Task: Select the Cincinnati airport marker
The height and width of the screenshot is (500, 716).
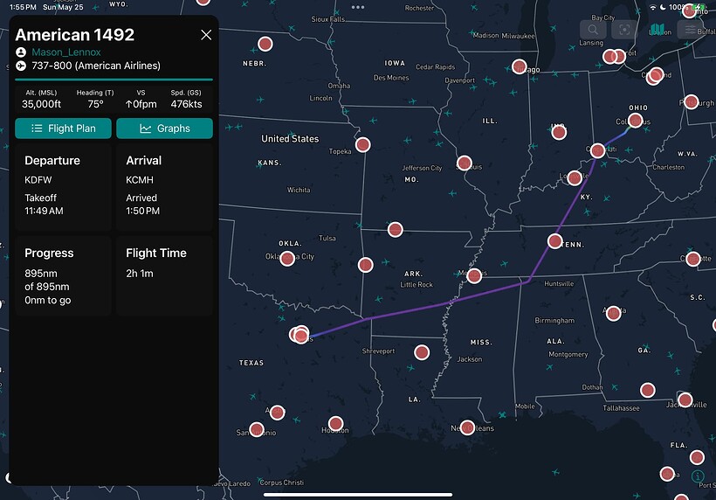Action: [x=598, y=150]
